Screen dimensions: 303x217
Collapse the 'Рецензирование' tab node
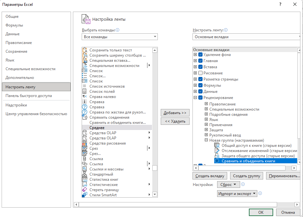click(195, 98)
